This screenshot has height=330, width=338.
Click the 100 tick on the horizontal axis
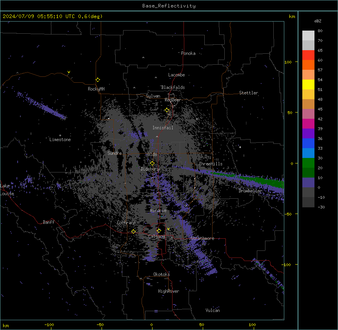(x=252, y=325)
